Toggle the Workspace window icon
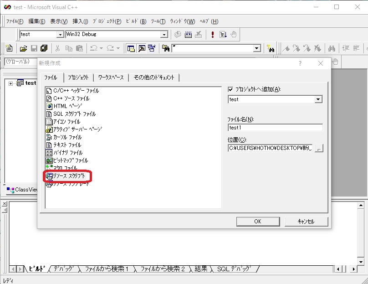This screenshot has width=368, height=284. (x=131, y=48)
